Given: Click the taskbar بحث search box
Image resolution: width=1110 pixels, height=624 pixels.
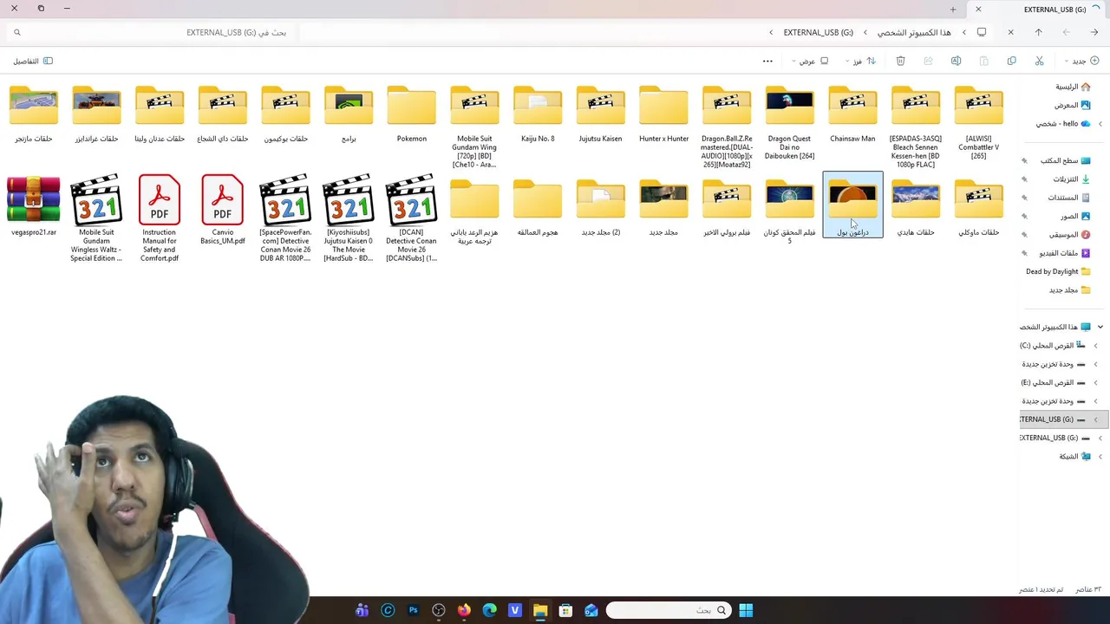Looking at the screenshot, I should (x=668, y=611).
